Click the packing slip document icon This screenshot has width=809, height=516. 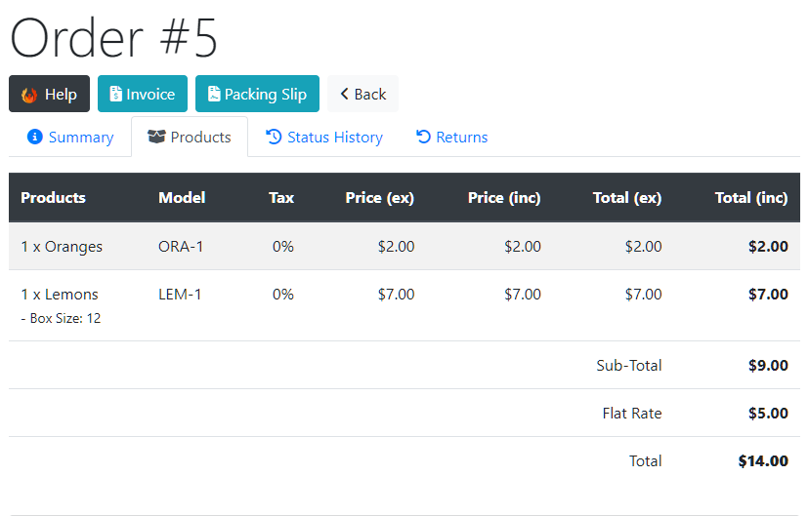(214, 94)
